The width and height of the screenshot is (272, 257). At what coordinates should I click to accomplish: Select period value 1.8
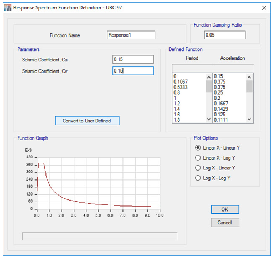pyautogui.click(x=177, y=120)
